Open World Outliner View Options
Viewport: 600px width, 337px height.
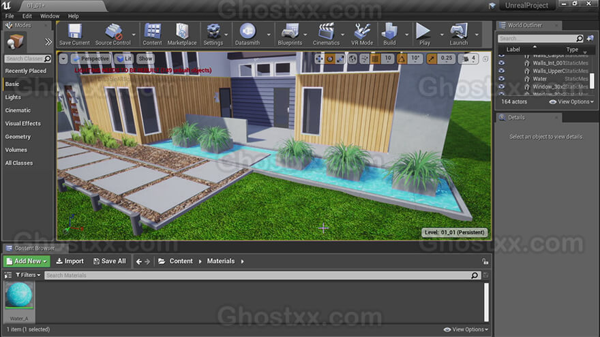coord(571,101)
